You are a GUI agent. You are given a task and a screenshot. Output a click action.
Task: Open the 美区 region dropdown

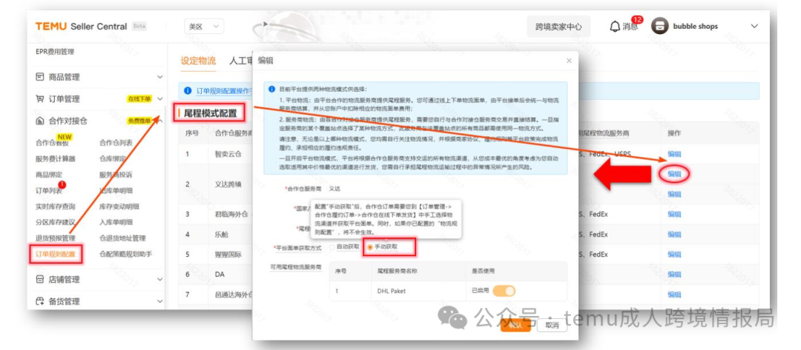click(x=204, y=27)
